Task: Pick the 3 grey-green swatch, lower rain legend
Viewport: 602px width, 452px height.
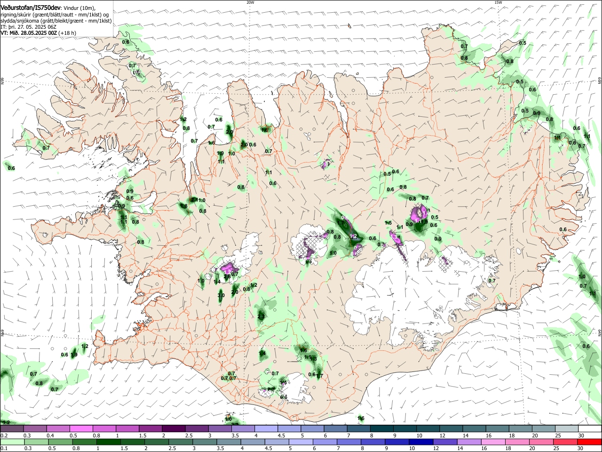Action: tap(204, 442)
